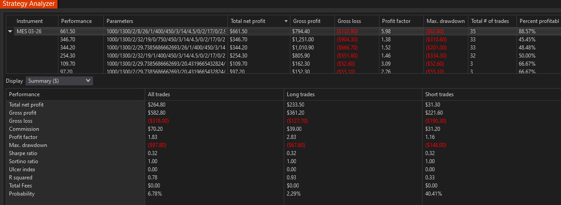Screen dimensions: 561x205
Task: Select the Sharpe ratio row in summary
Action: click(23, 153)
